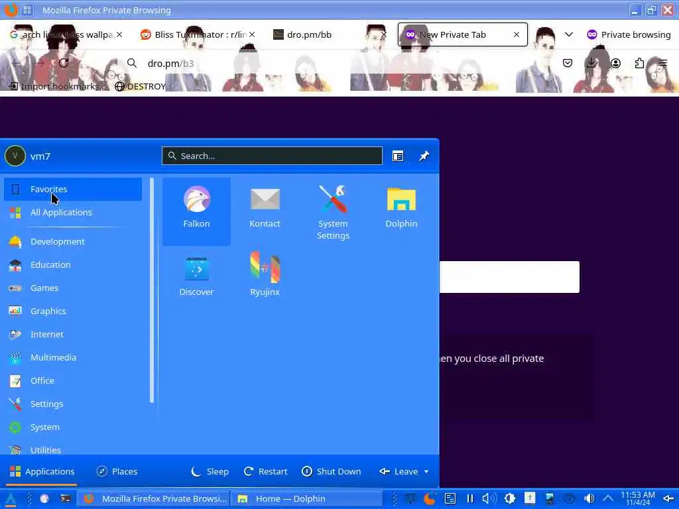
Task: Click private browsing page search box
Action: [x=509, y=277]
